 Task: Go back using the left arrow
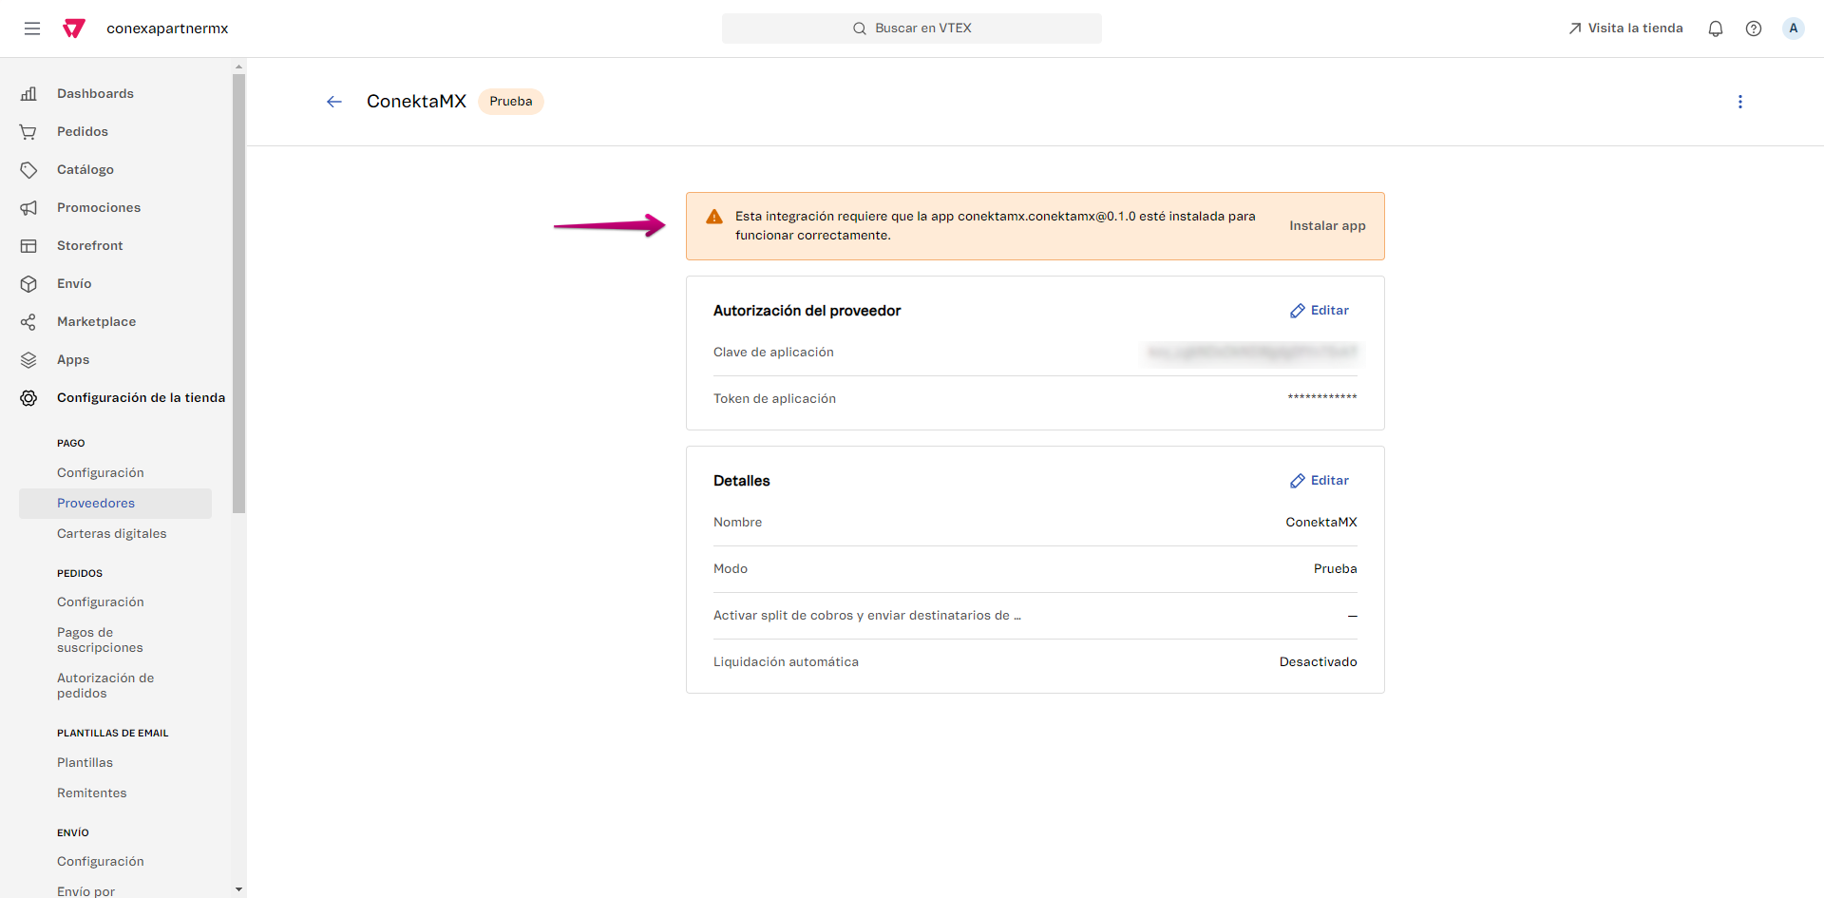tap(334, 102)
